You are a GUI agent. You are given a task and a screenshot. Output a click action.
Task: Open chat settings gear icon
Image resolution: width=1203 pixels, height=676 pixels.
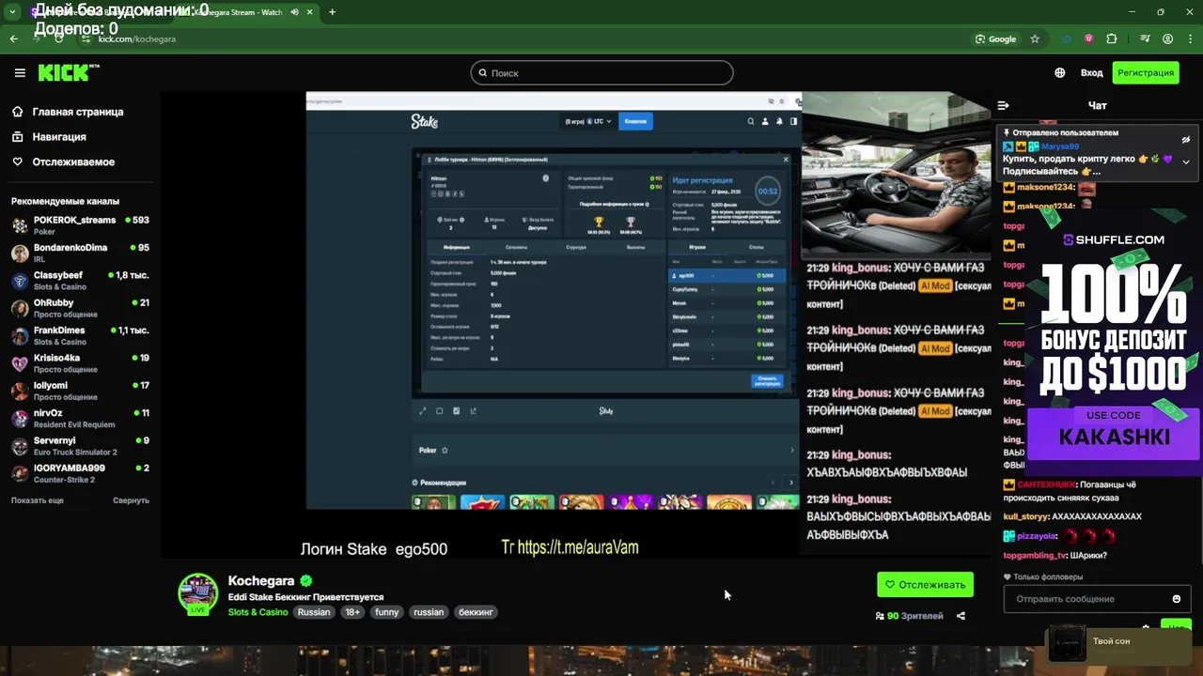[1146, 626]
